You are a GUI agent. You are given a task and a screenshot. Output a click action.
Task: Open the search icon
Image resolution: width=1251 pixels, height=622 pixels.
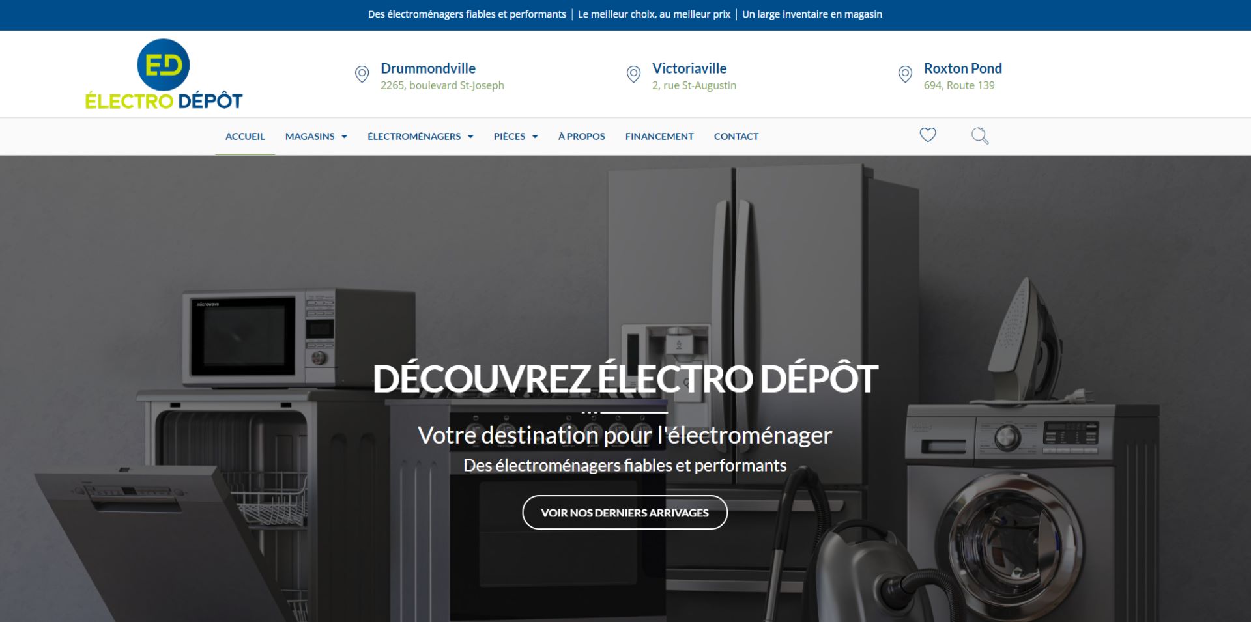(x=980, y=135)
